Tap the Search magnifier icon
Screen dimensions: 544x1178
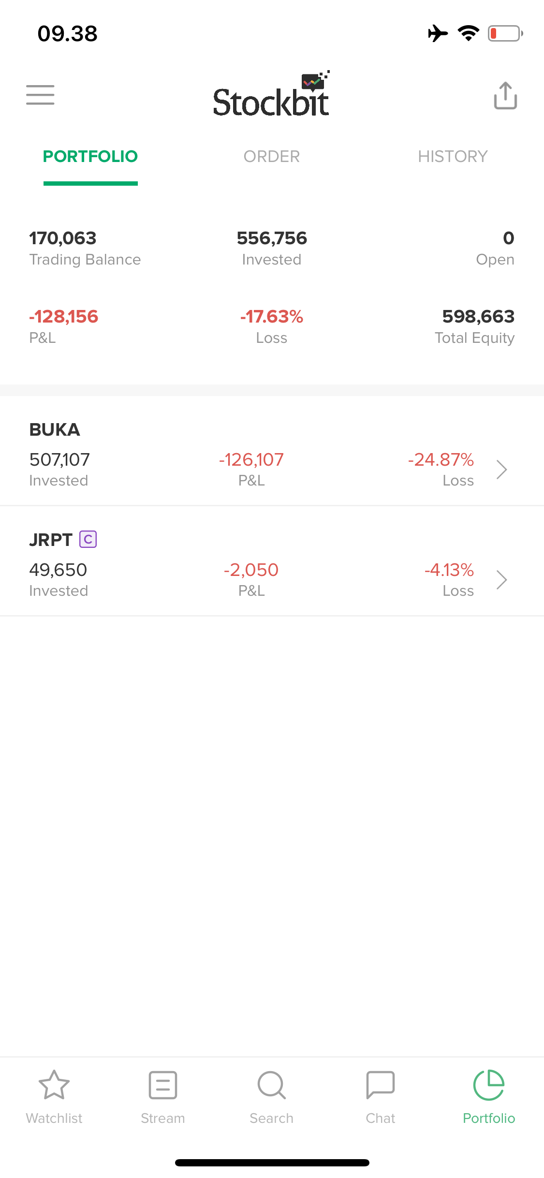[272, 1086]
